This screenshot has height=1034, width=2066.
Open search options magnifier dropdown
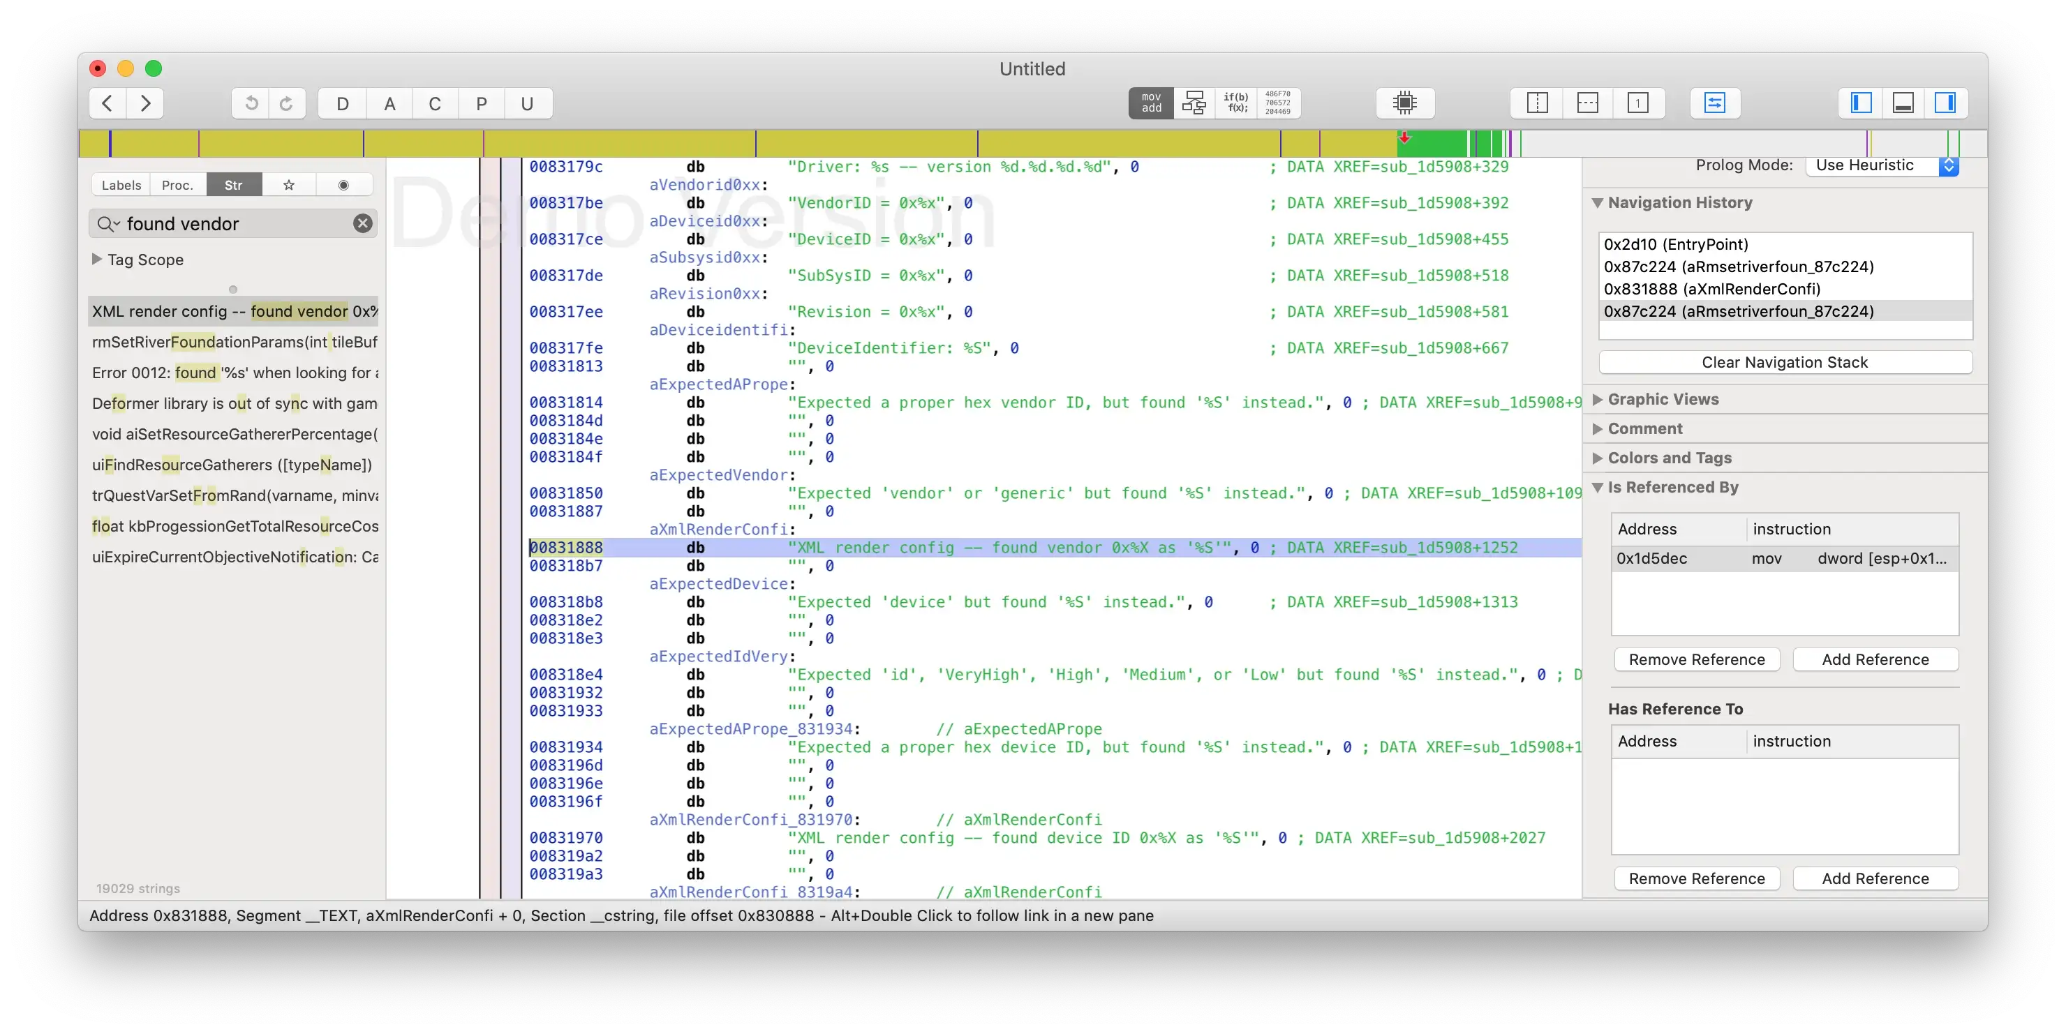click(x=108, y=224)
